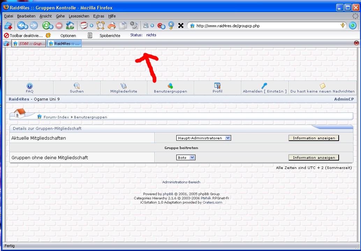Click the printer toolbar icon
Screen dimensions: 361x251
(x=111, y=25)
